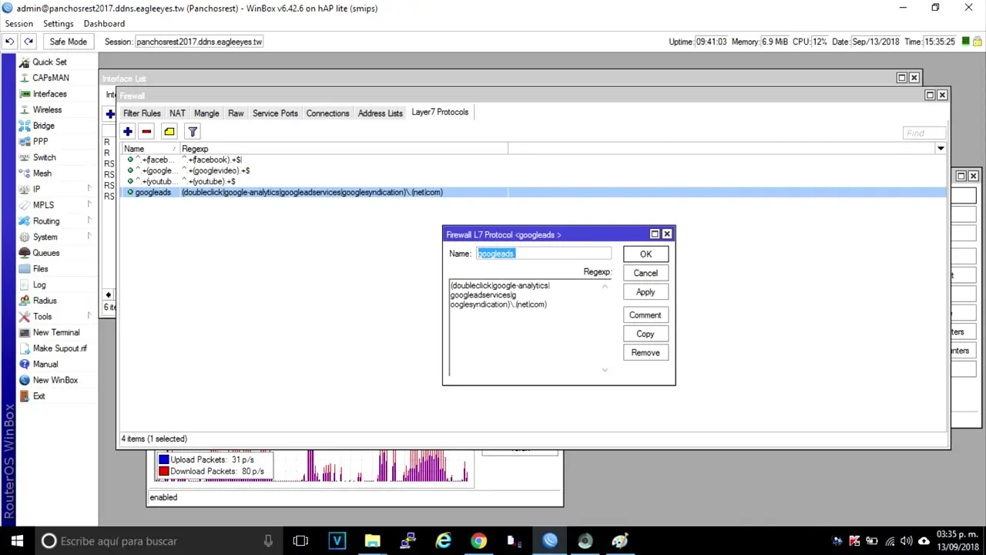Switch to the NAT tab

pyautogui.click(x=177, y=113)
